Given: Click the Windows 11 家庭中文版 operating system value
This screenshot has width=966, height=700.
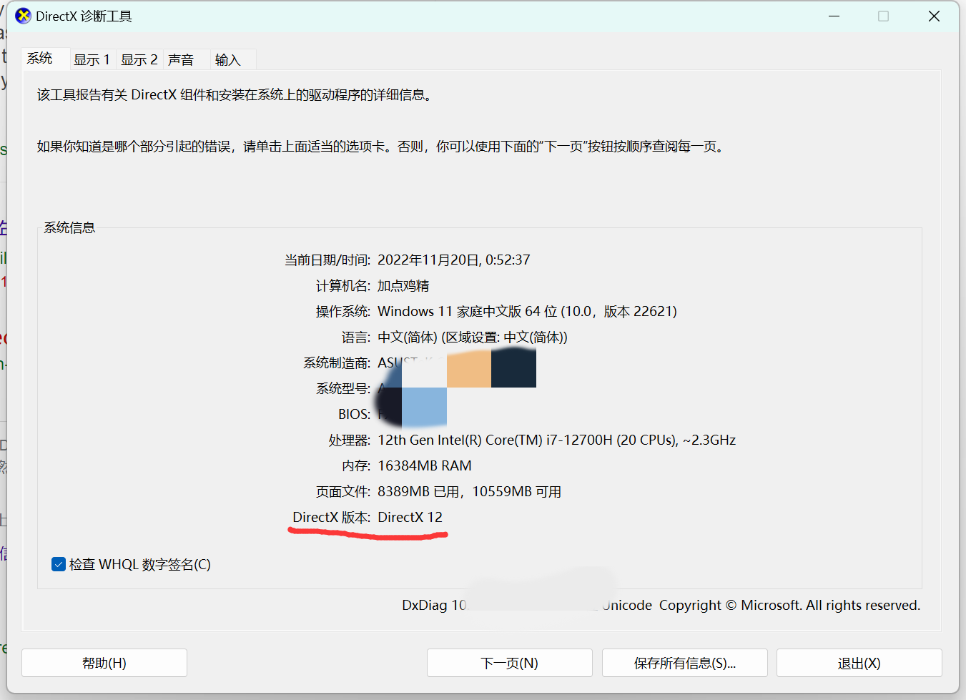Looking at the screenshot, I should point(527,311).
